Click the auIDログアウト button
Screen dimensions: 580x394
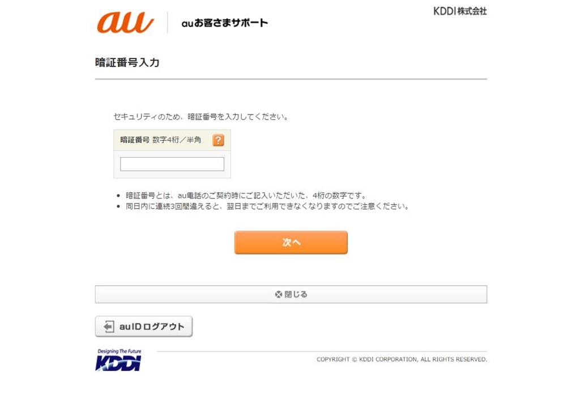pos(144,327)
